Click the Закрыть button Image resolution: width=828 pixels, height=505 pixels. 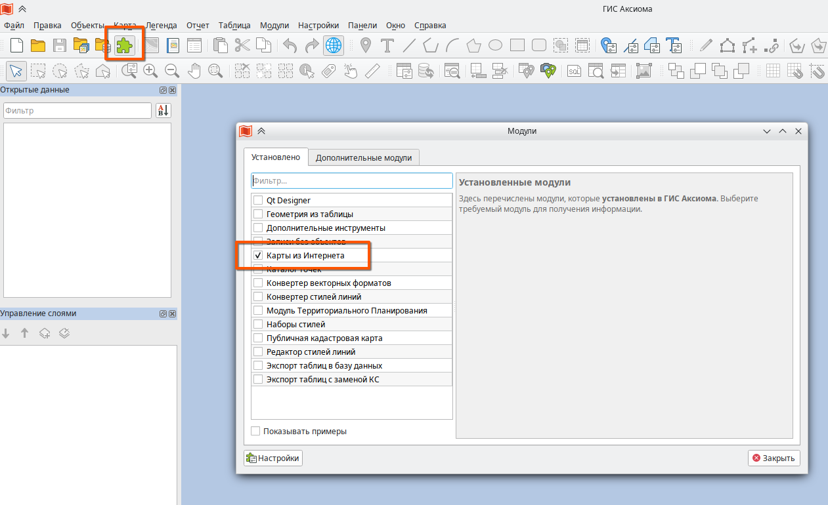(x=774, y=458)
